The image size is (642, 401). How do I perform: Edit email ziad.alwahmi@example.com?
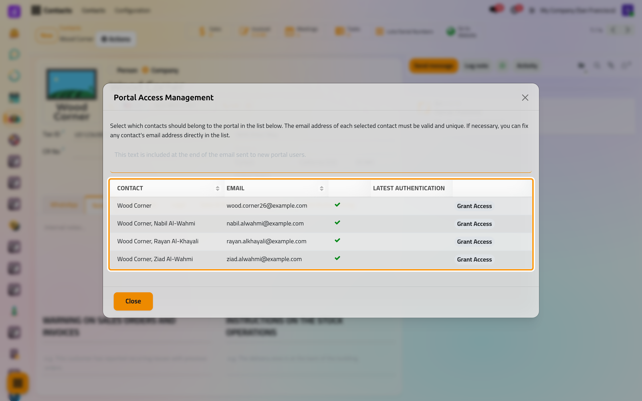[264, 259]
